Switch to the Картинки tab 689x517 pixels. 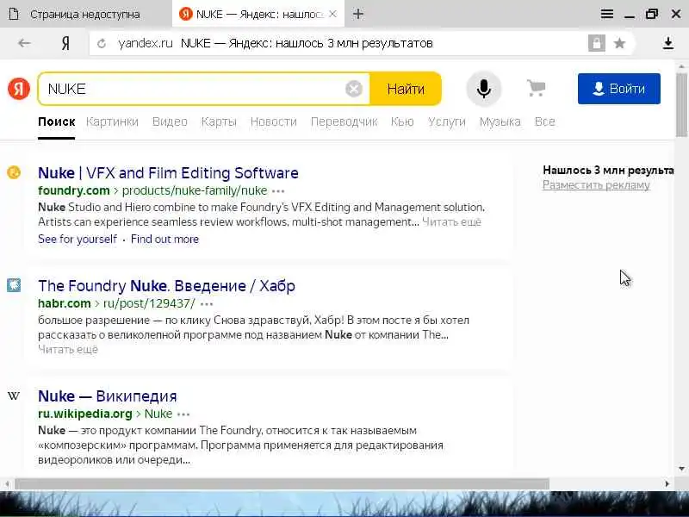[x=112, y=121]
